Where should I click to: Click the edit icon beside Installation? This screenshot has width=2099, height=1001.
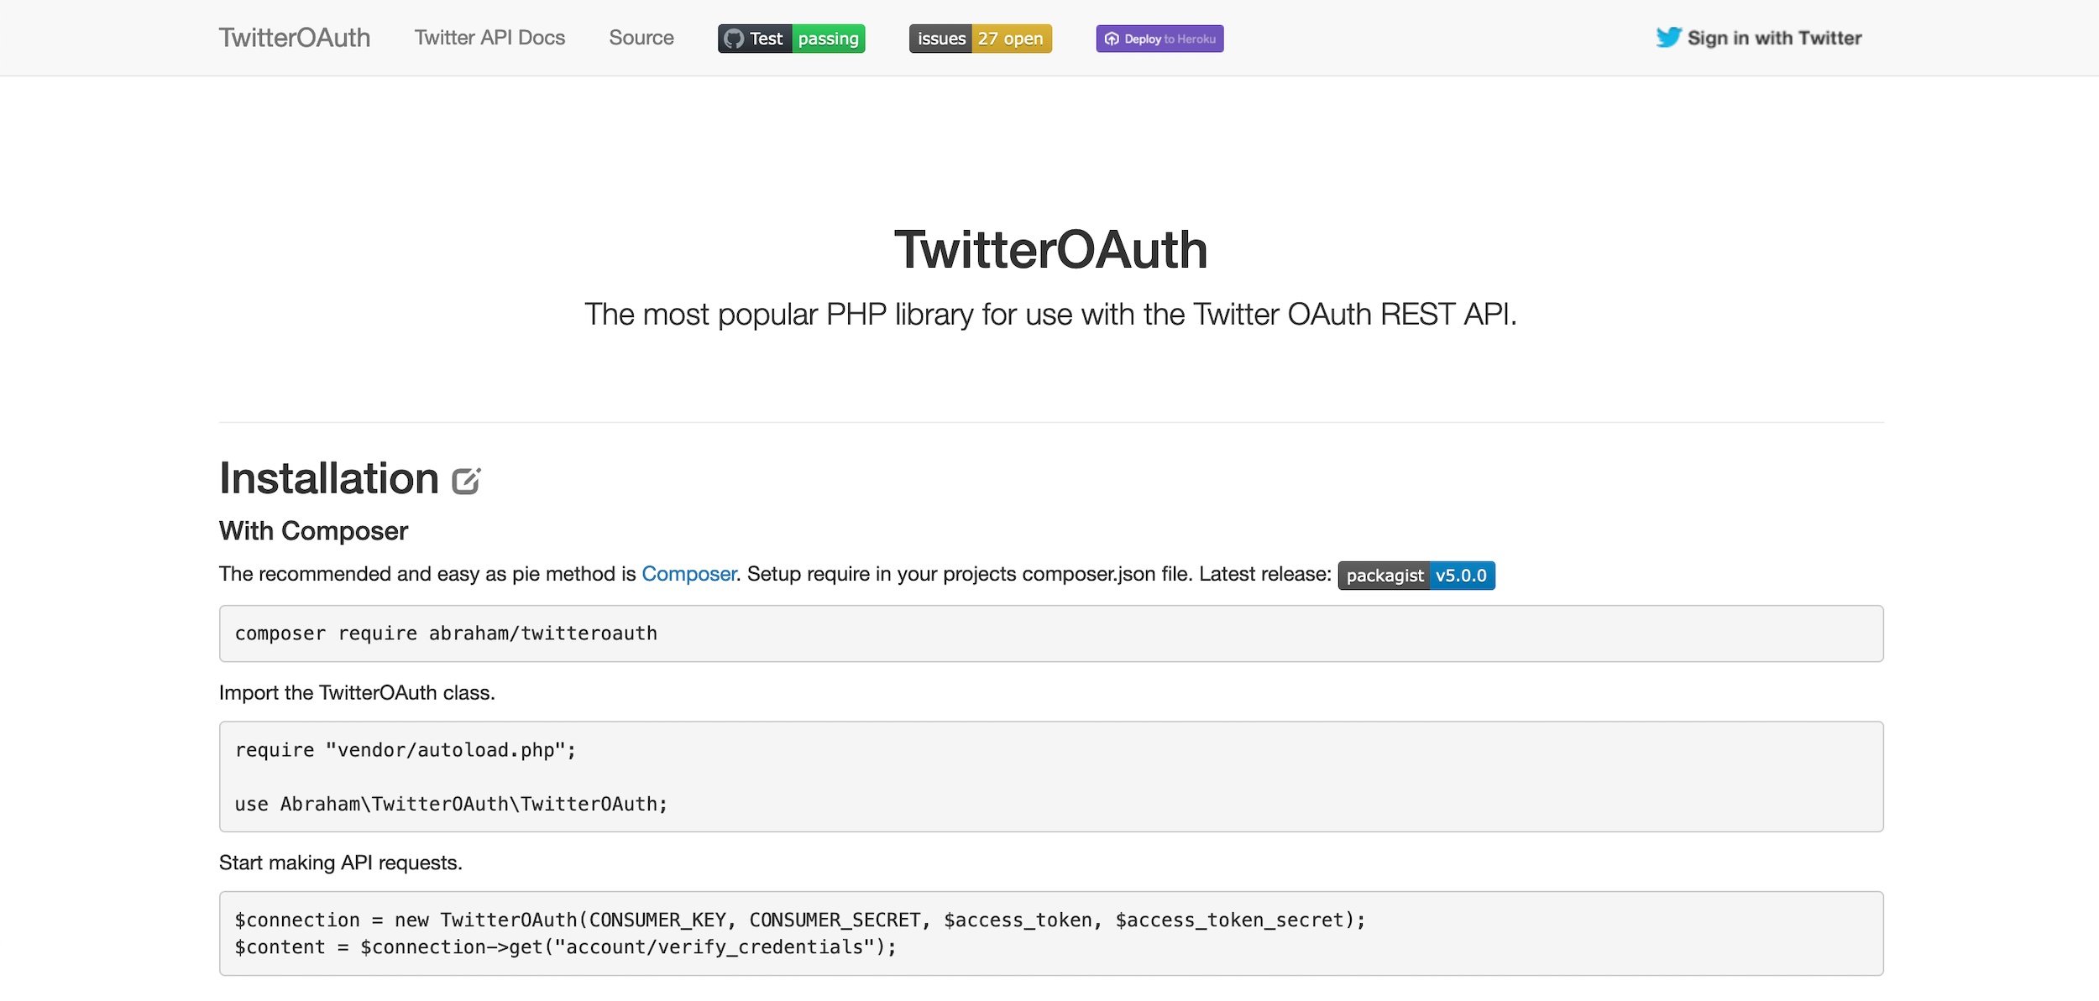pyautogui.click(x=466, y=481)
